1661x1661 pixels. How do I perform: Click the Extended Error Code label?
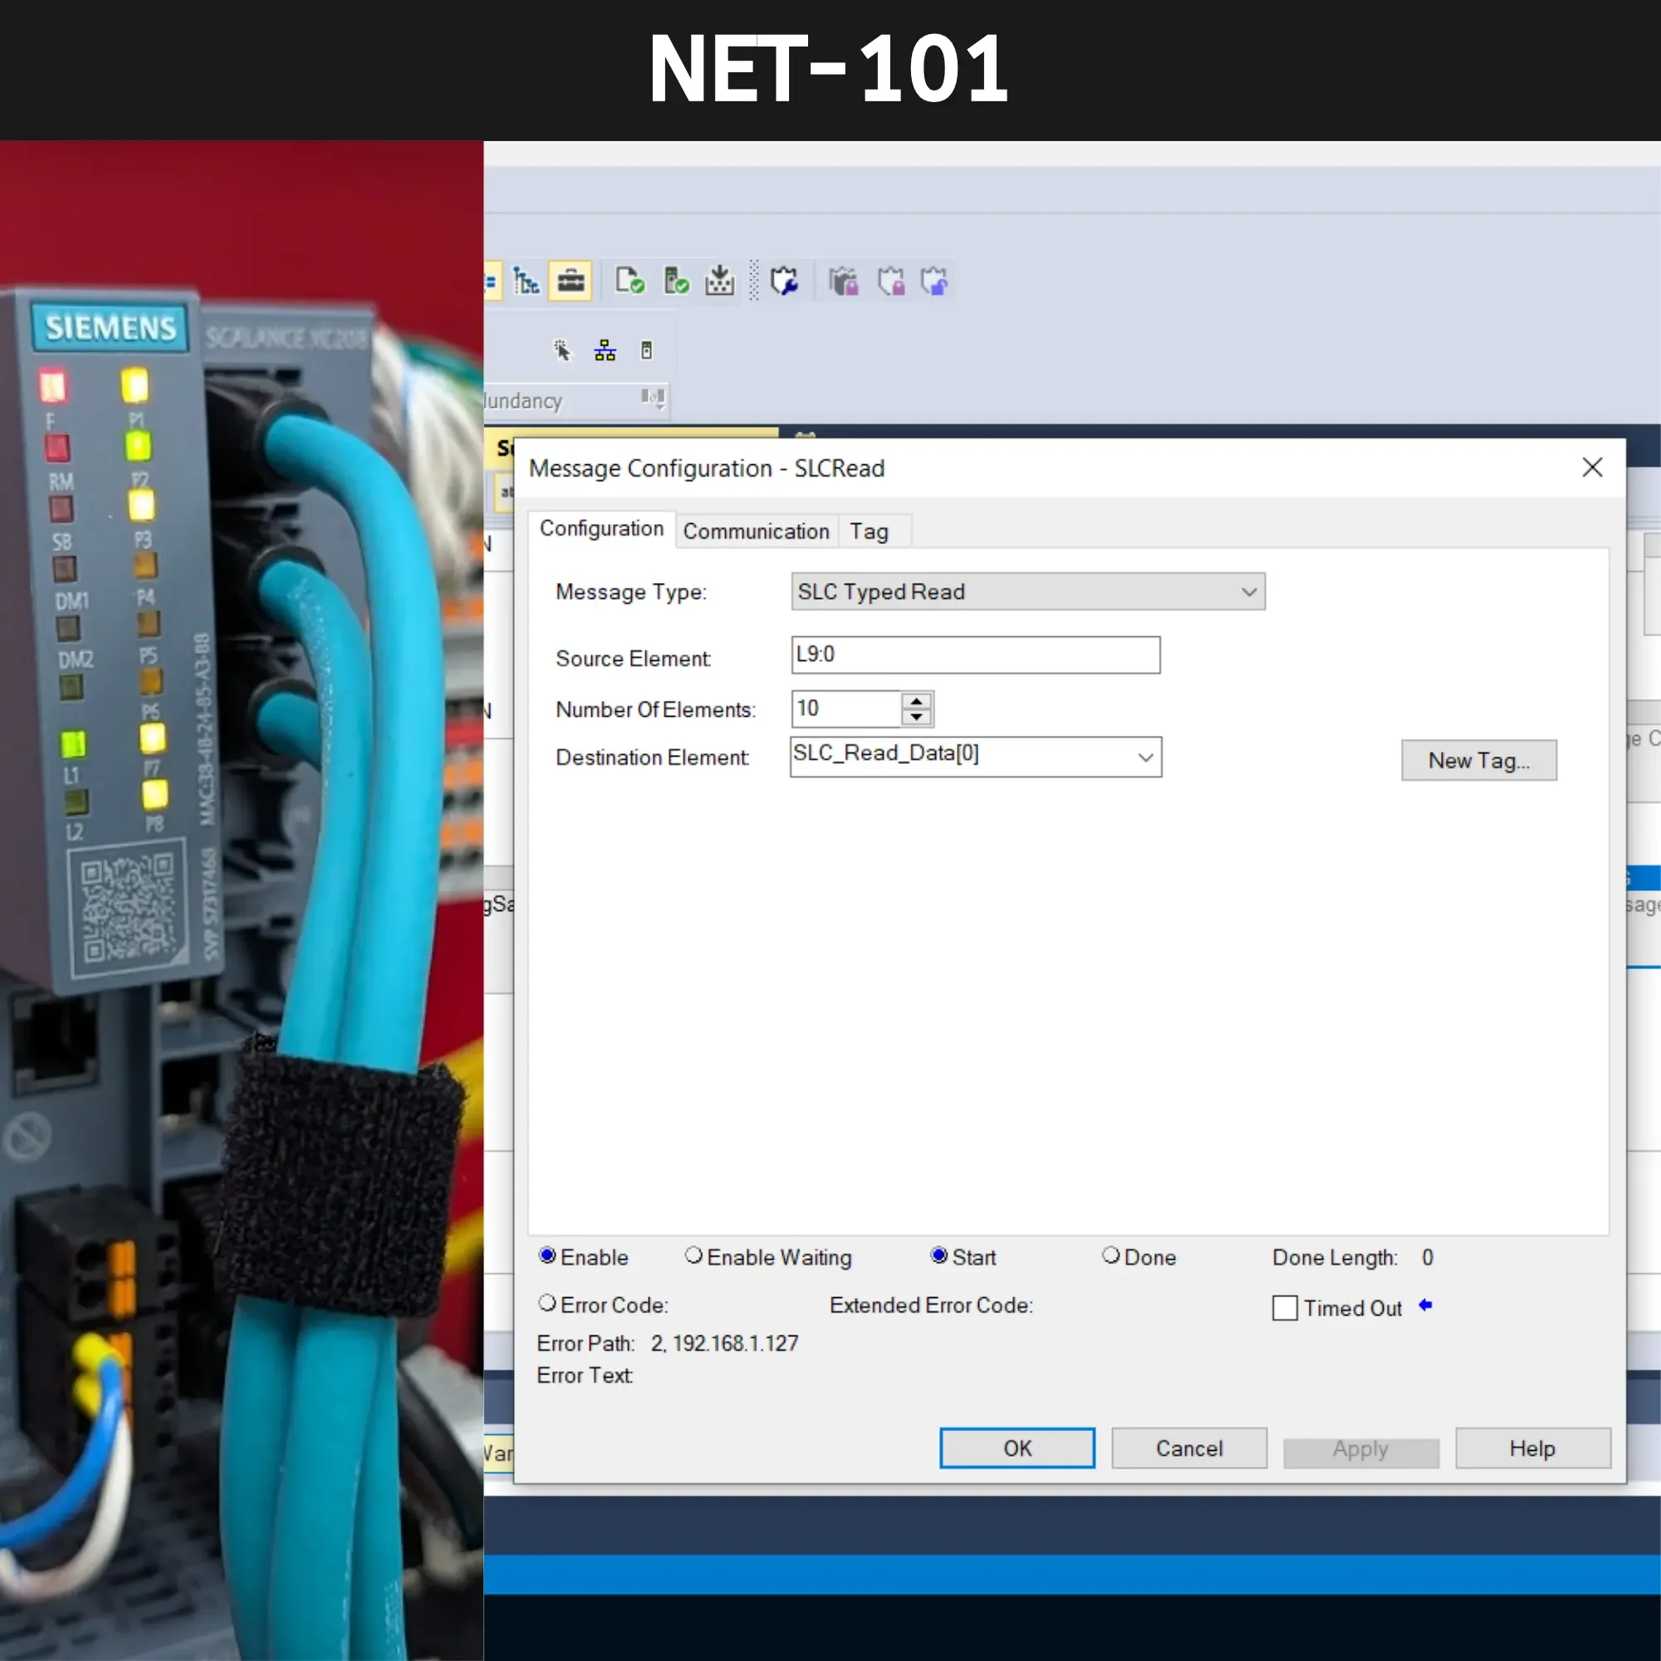coord(931,1305)
